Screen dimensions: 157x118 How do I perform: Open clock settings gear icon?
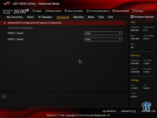27,10
